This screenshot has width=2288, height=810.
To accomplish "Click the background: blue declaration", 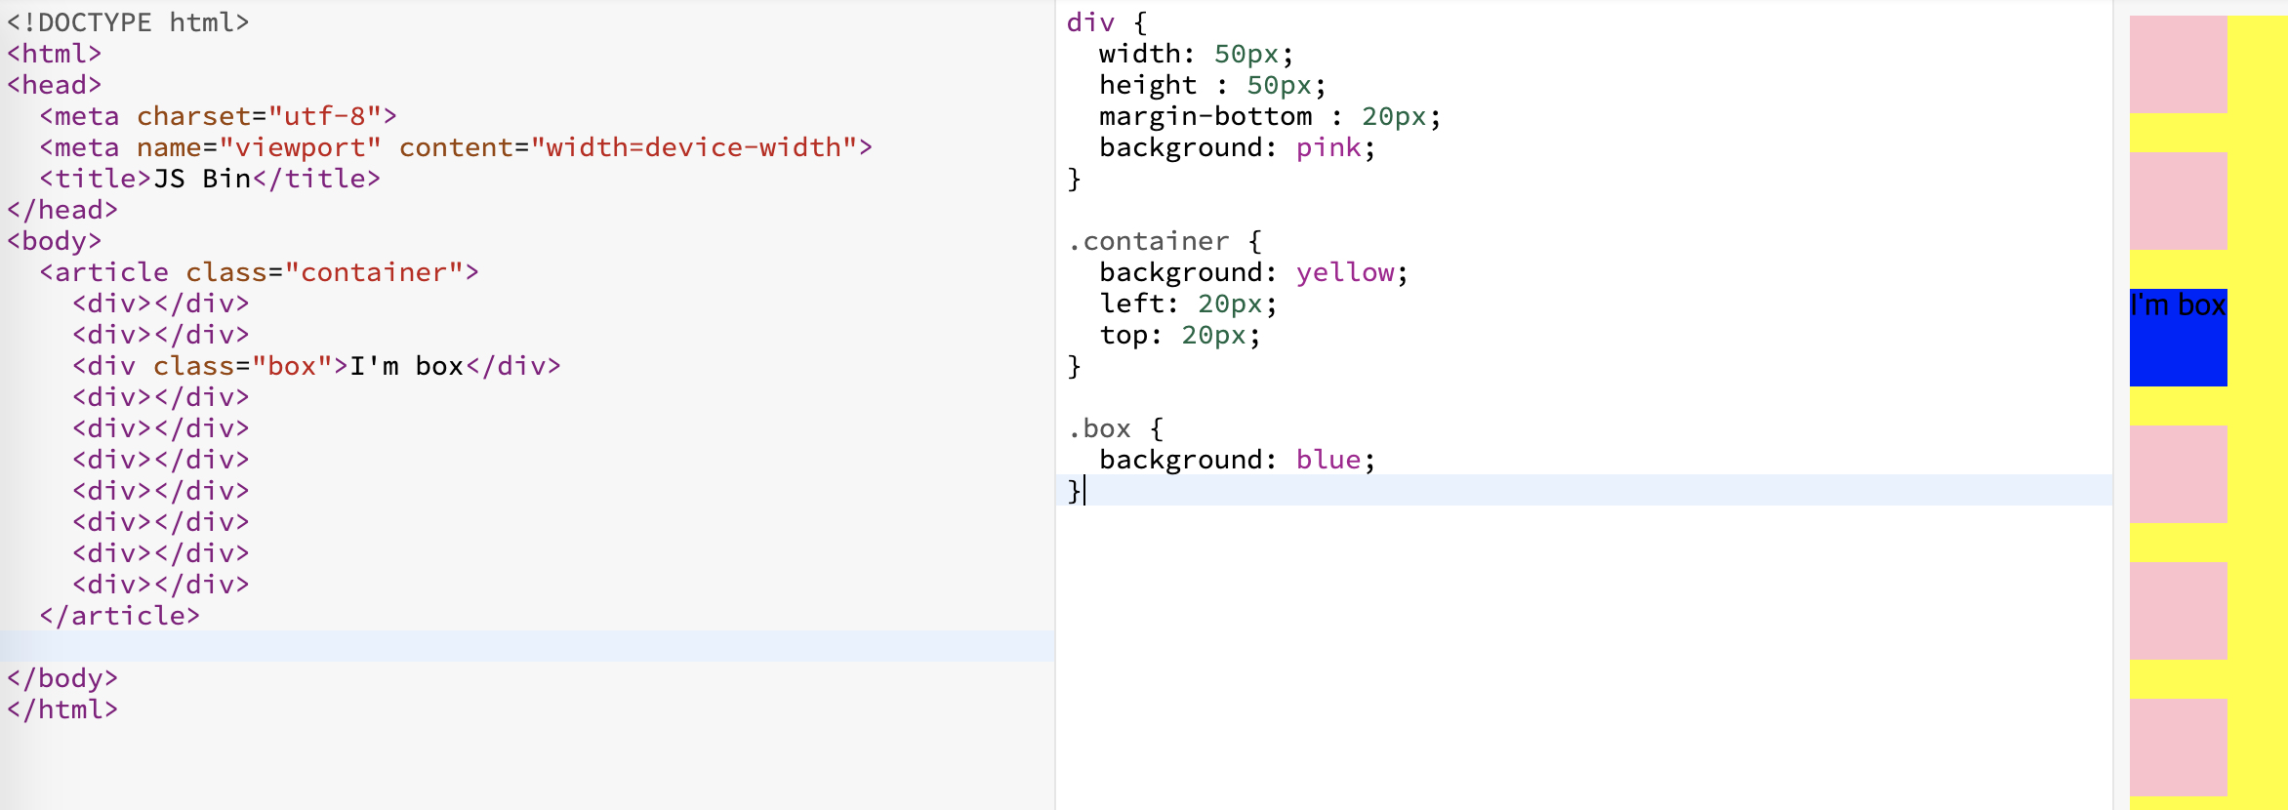I will [x=1238, y=460].
